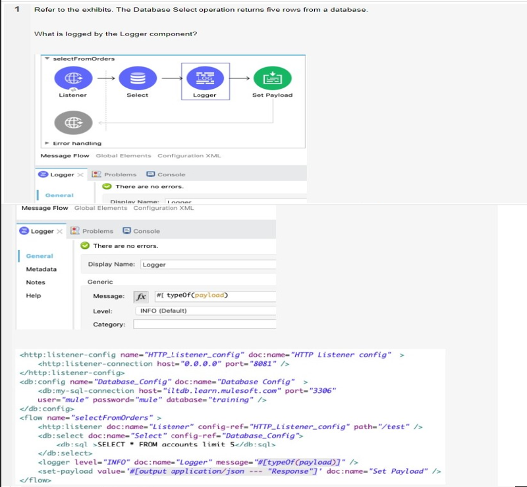This screenshot has width=527, height=487.
Task: Click the 'SELECT * FROM accounts limit 5' line
Action: tap(166, 445)
